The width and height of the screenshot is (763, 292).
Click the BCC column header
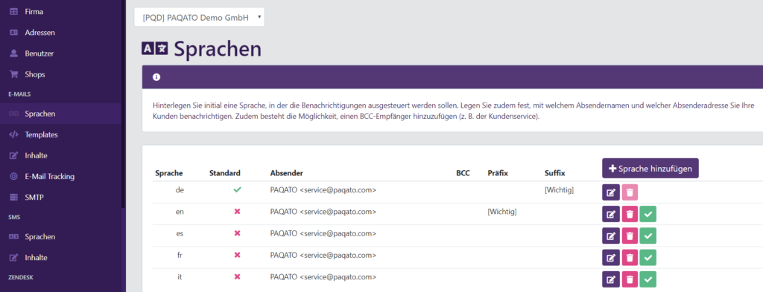tap(463, 173)
